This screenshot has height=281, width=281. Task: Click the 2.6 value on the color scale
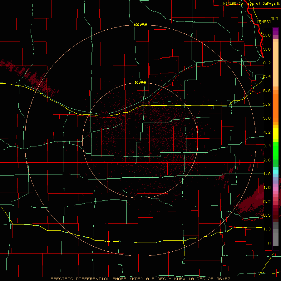coord(267,160)
